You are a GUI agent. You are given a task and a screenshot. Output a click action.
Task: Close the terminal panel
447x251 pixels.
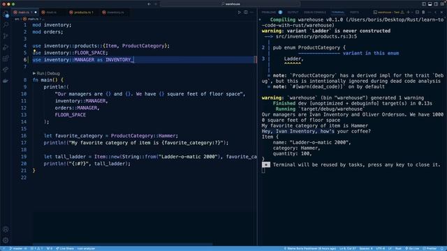441,13
